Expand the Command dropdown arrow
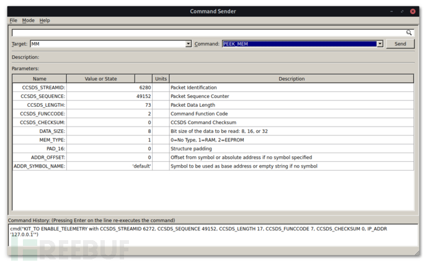This screenshot has height=265, width=428. 380,43
